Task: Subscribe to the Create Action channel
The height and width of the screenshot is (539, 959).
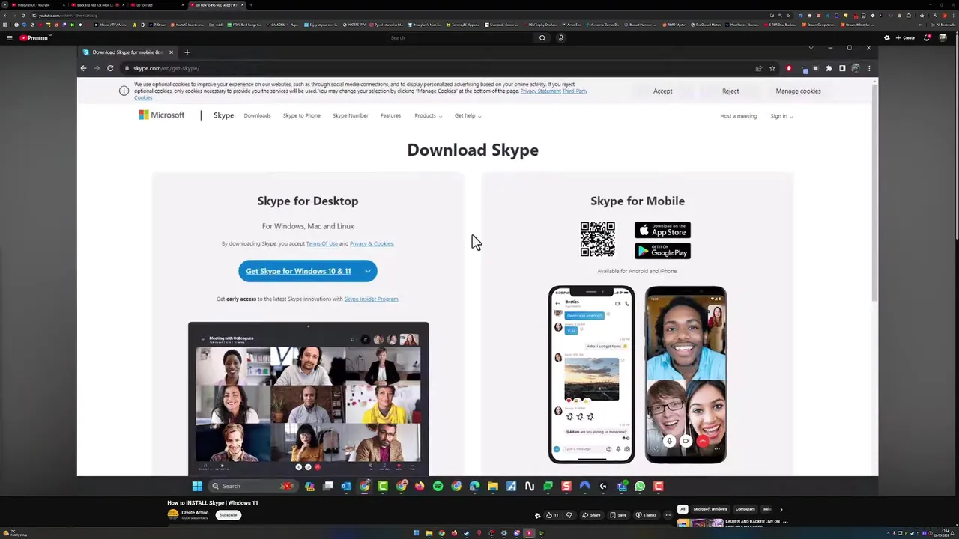Action: coord(229,515)
